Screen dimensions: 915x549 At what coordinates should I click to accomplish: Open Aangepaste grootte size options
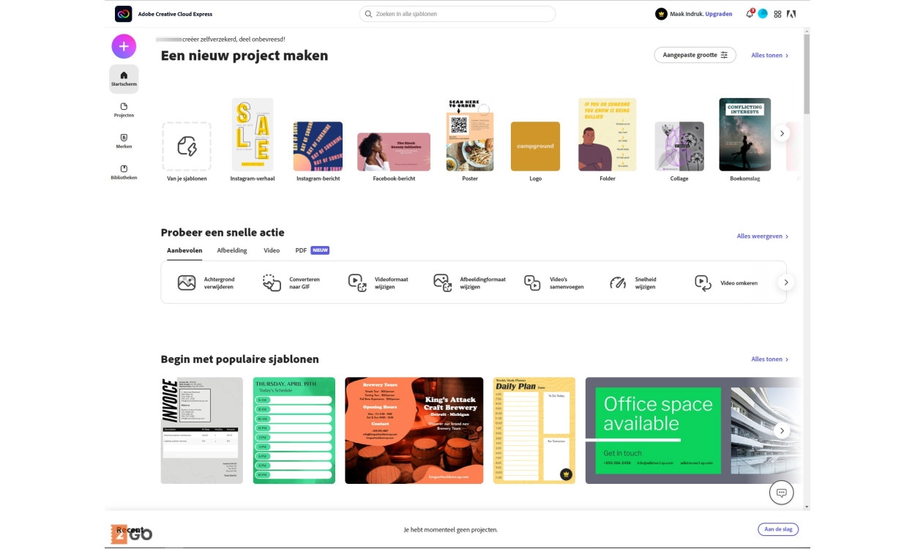point(695,55)
